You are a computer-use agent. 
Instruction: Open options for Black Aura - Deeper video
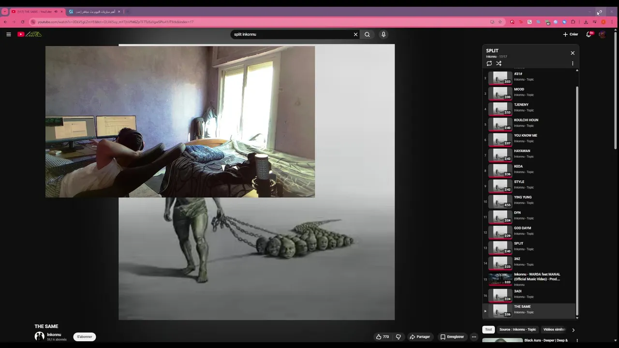577,341
